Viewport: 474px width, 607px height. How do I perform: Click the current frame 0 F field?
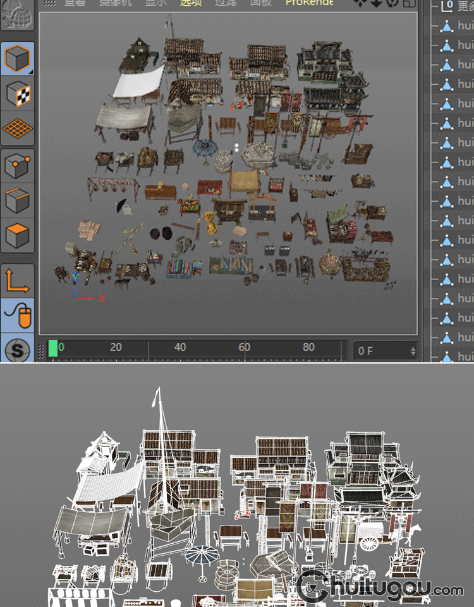tap(379, 350)
